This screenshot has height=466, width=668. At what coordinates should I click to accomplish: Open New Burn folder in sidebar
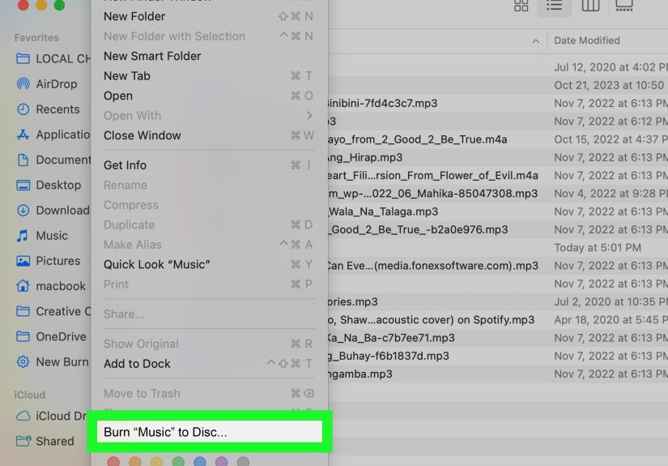53,362
